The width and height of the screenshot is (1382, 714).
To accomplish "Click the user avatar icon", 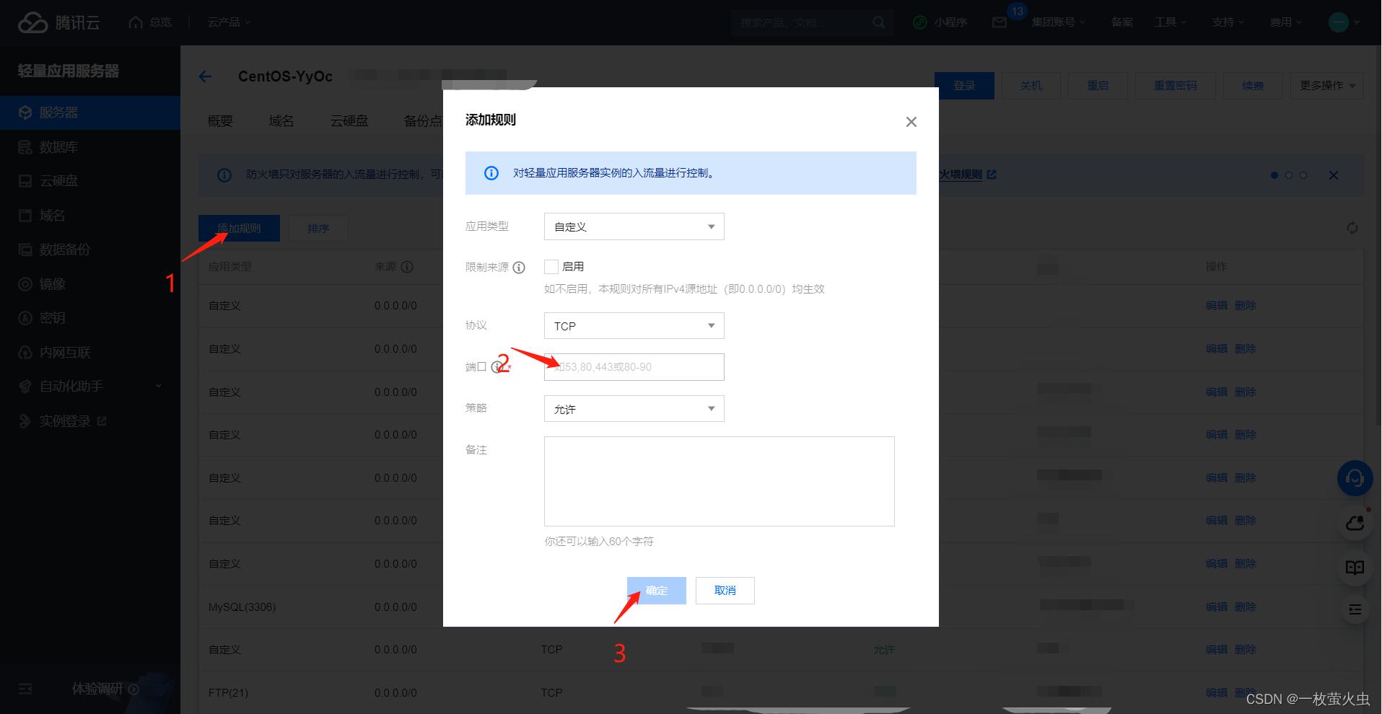I will click(x=1339, y=22).
